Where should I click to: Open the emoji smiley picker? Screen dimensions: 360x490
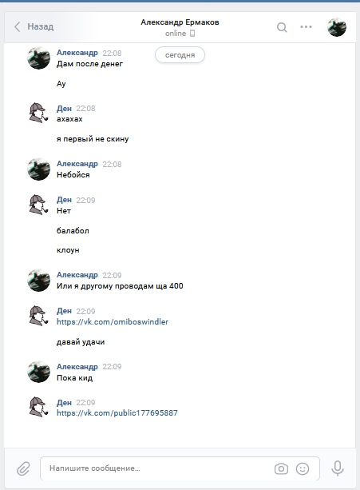pyautogui.click(x=303, y=468)
